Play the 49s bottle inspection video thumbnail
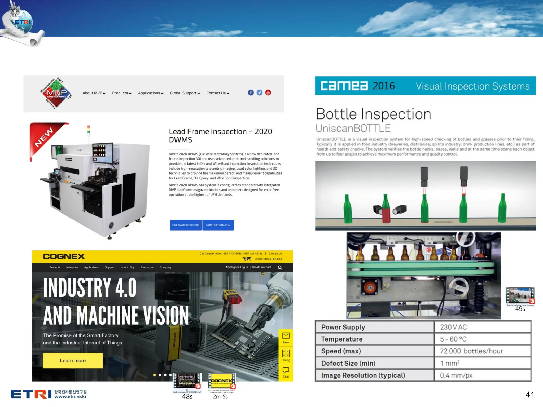The height and width of the screenshot is (407, 543). click(x=520, y=296)
